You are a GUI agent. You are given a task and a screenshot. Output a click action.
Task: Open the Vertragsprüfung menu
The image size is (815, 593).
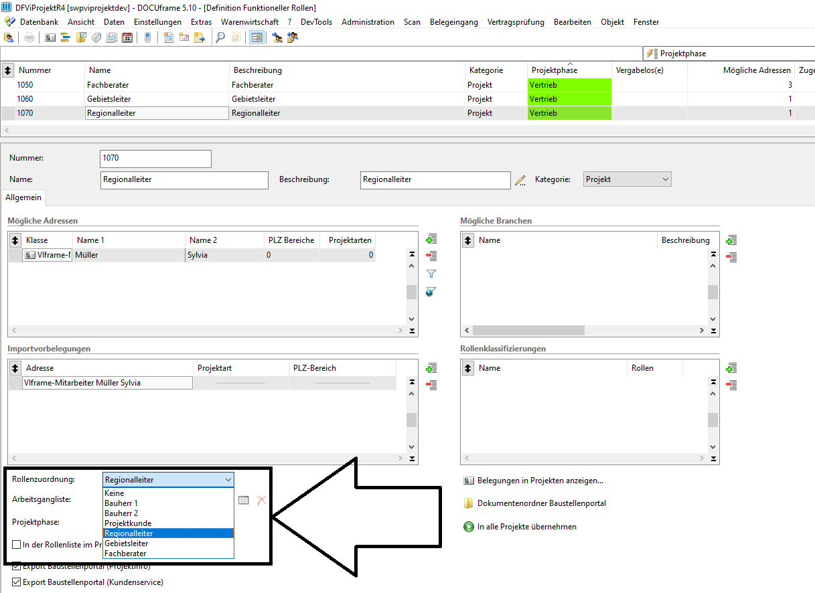tap(516, 22)
